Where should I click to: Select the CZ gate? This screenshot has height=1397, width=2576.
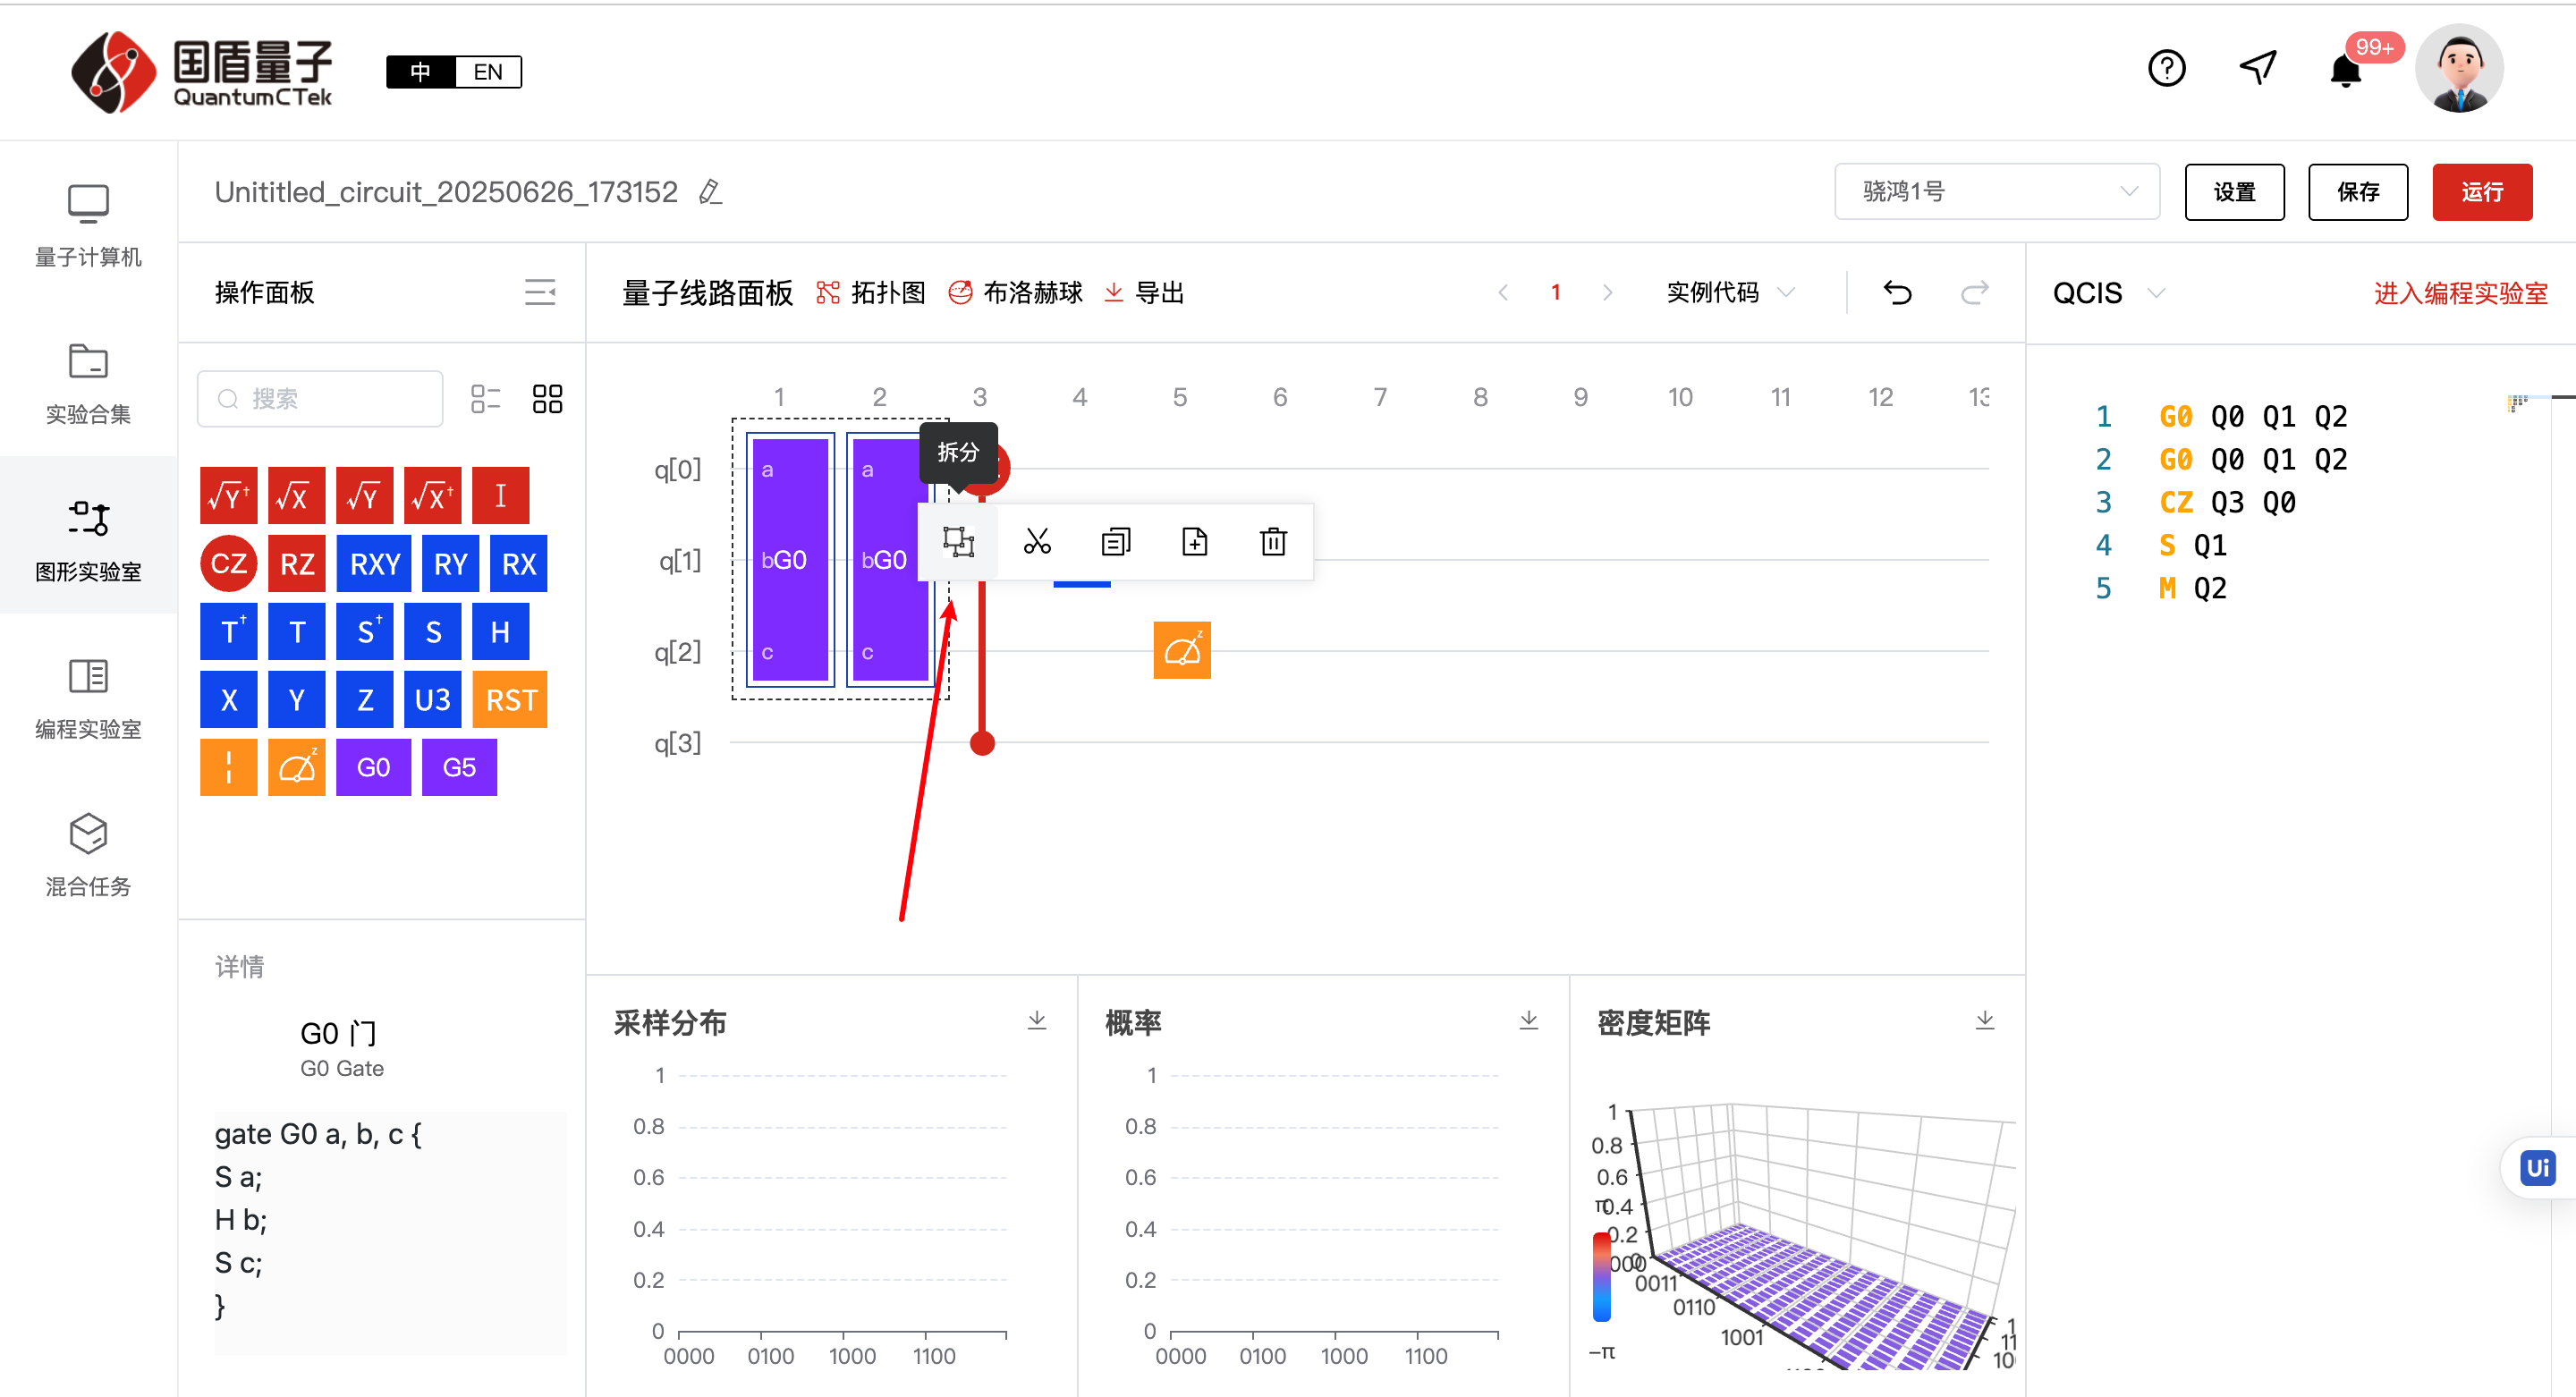[x=229, y=563]
